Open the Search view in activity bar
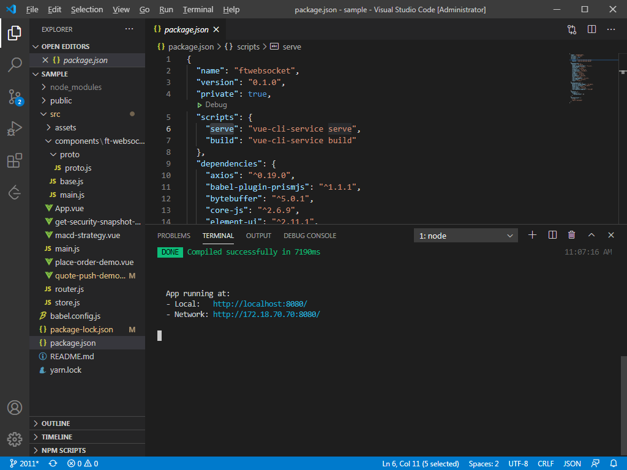 [x=15, y=65]
